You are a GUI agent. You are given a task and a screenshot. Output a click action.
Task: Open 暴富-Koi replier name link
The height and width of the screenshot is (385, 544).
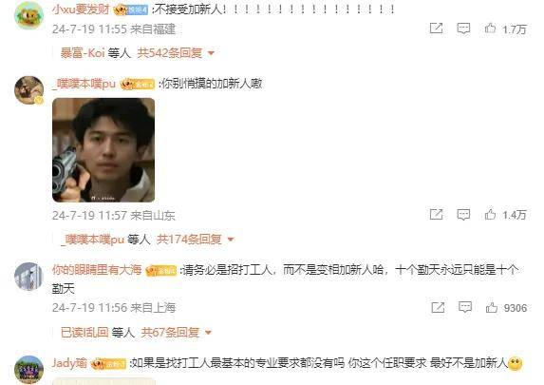(x=83, y=53)
